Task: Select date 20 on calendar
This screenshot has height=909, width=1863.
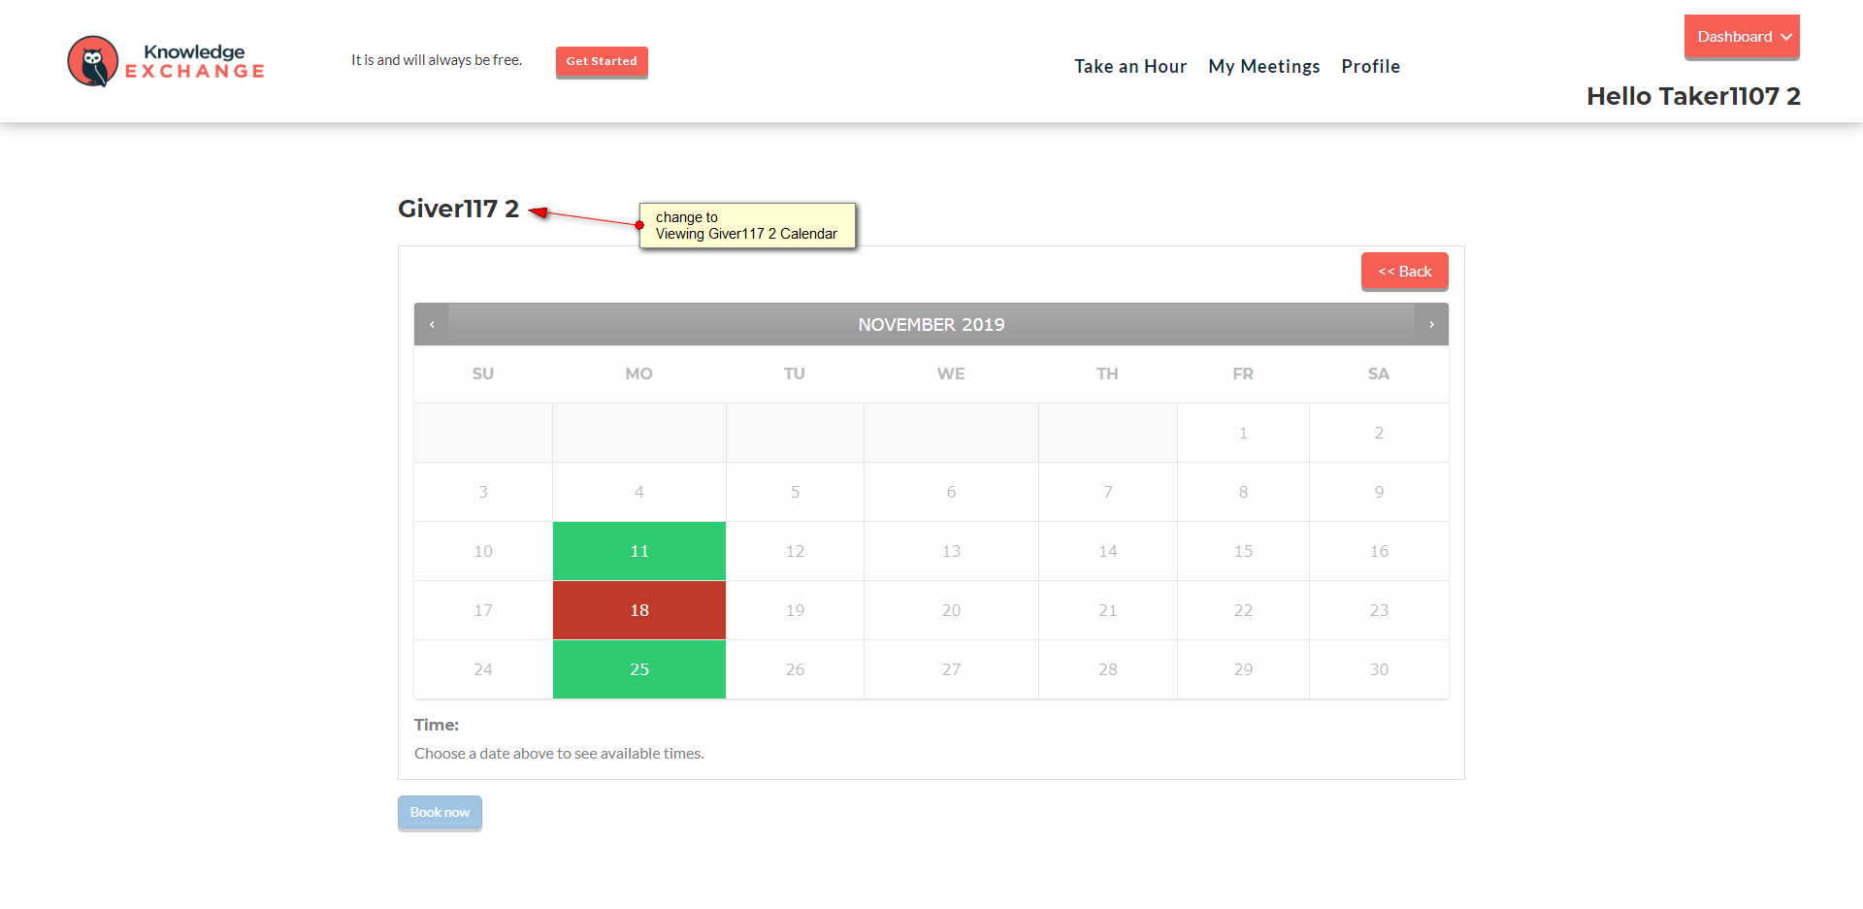Action: [951, 610]
